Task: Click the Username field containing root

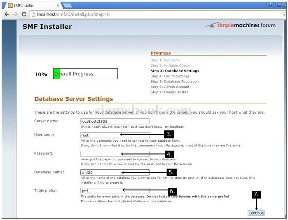Action: click(115, 135)
